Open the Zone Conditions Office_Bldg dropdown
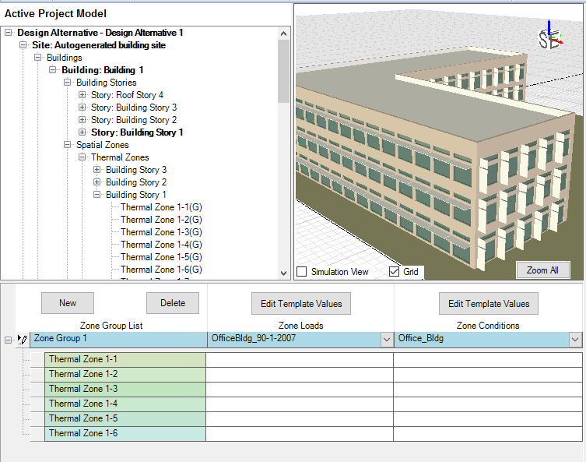Screen dimensions: 586x462 (575, 340)
